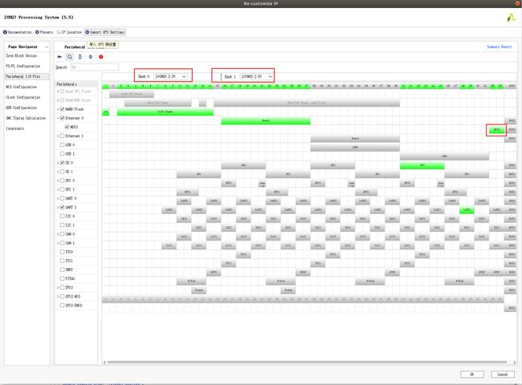This screenshot has height=385, width=522.
Task: Close the Re-customize IP window
Action: (x=517, y=3)
